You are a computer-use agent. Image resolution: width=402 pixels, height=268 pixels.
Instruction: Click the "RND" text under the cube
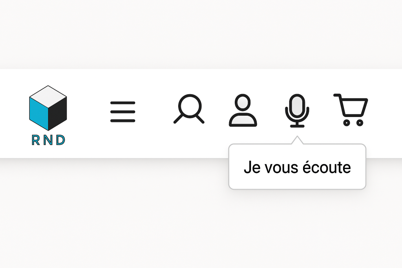(x=48, y=140)
